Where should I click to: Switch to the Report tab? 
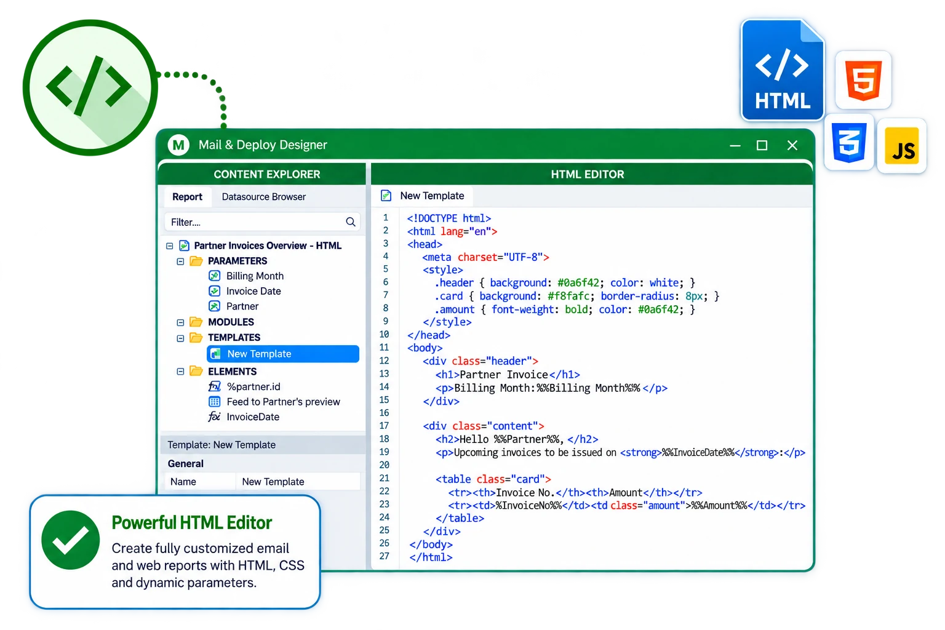(187, 197)
